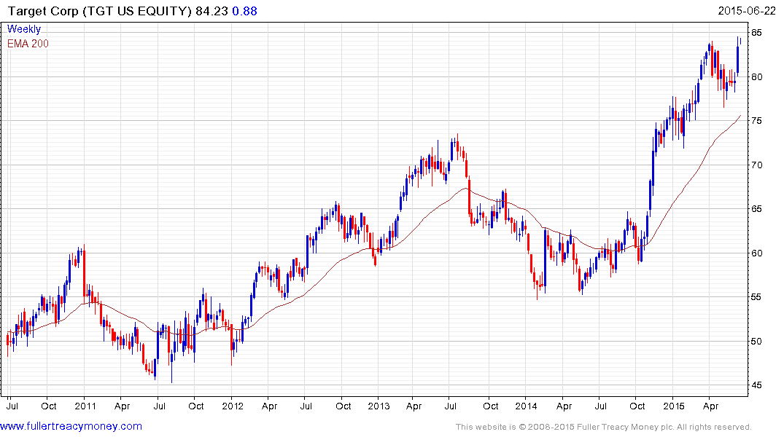Click the 2012 year label on the time axis
The width and height of the screenshot is (784, 437).
point(233,406)
